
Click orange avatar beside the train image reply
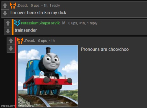point(20,41)
